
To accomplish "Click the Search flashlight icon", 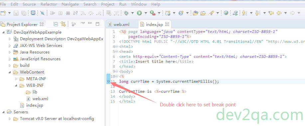I will point(211,13).
